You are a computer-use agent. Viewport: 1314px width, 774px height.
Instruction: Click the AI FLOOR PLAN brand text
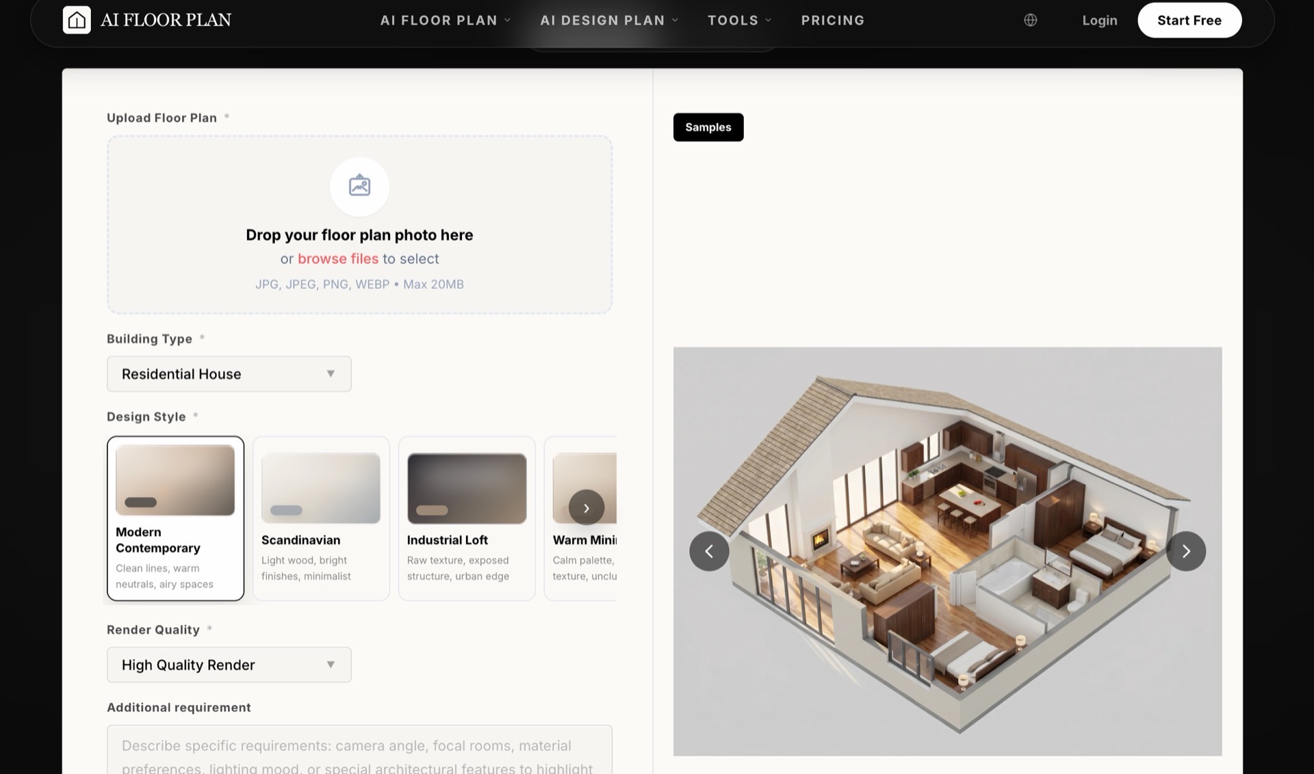[166, 20]
